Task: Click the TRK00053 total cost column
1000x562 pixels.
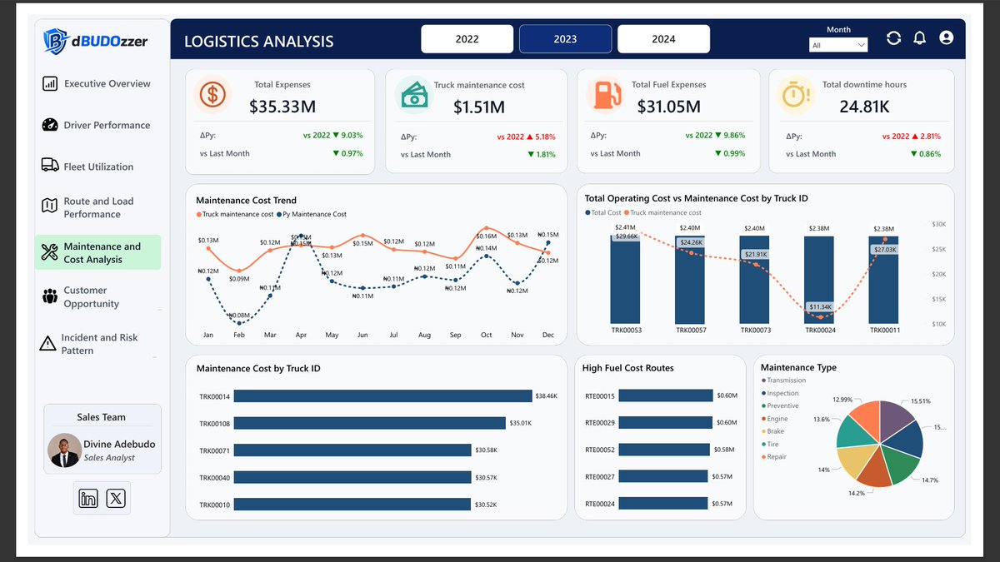Action: pos(625,280)
